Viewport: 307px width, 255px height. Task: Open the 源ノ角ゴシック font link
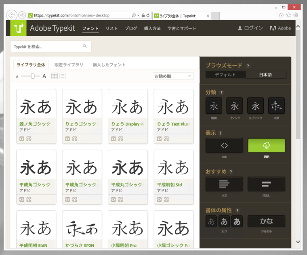tap(35, 124)
